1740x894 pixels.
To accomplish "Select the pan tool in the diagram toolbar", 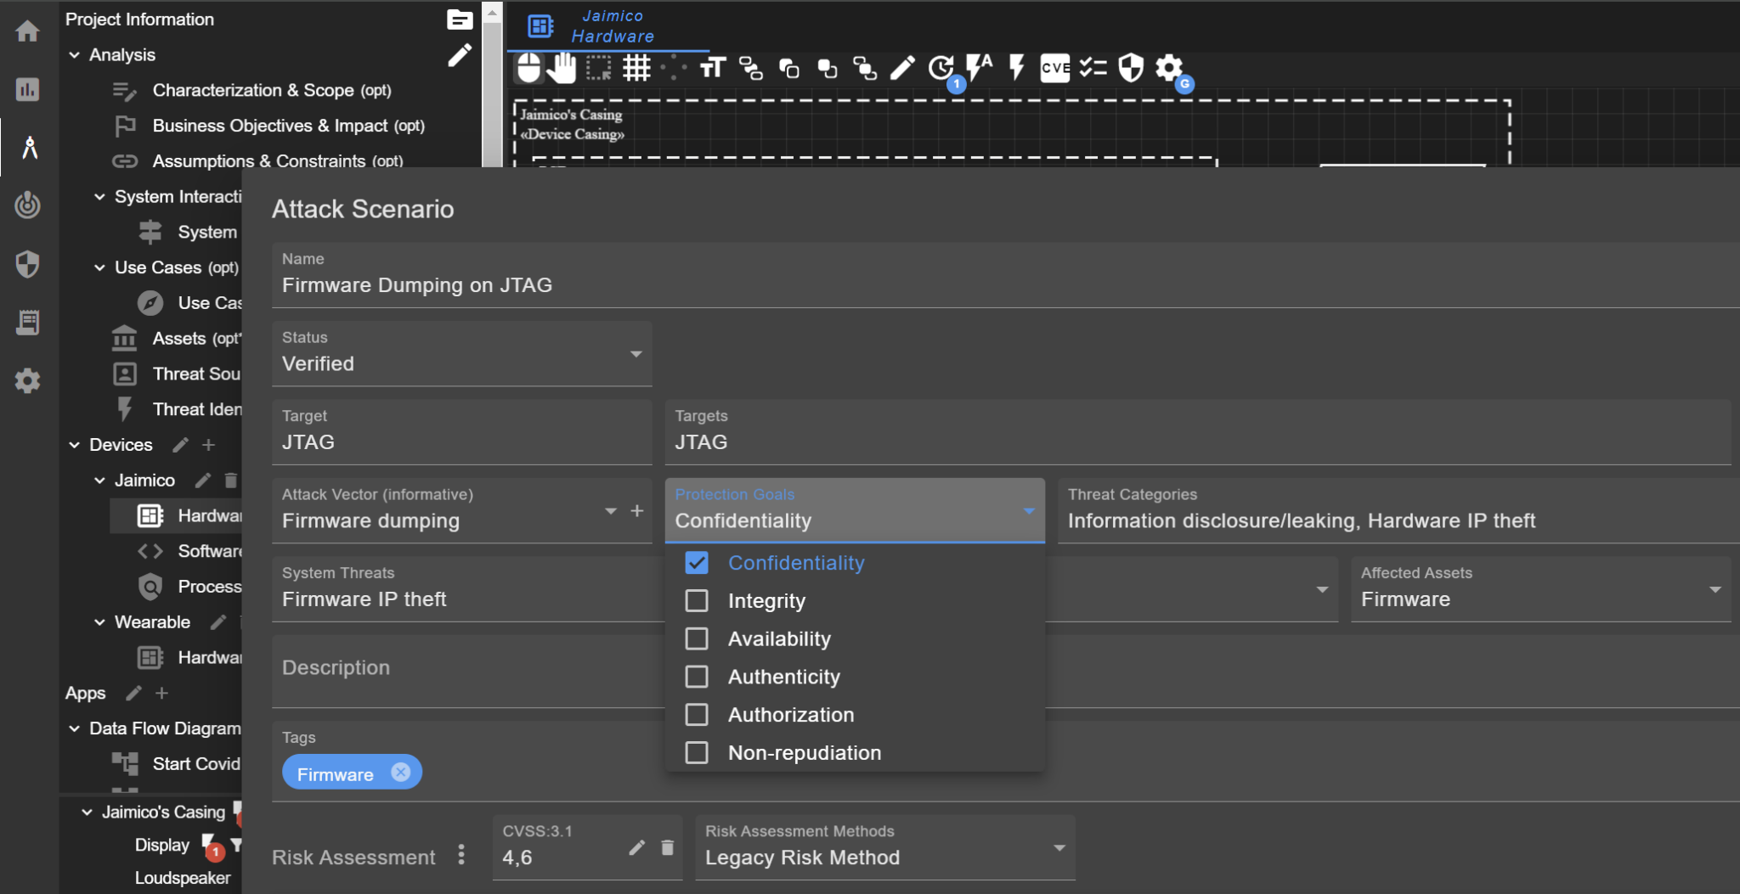I will pos(563,68).
